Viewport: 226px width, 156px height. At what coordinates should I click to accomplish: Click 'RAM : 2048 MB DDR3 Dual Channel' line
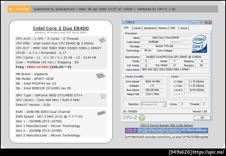[43, 112]
